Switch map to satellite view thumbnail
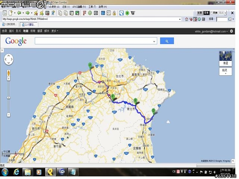 (226, 58)
